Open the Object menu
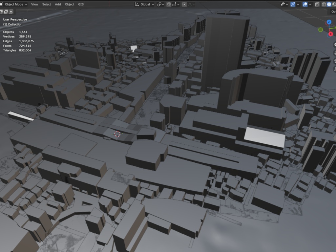The height and width of the screenshot is (252, 336). pos(70,4)
